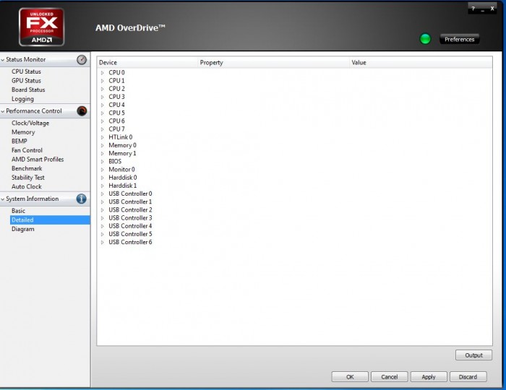This screenshot has width=506, height=390.
Task: Switch to Basic system information
Action: 18,211
